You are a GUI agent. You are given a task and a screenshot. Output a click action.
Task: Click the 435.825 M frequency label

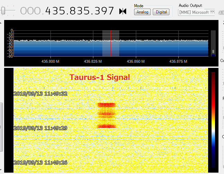[93, 62]
